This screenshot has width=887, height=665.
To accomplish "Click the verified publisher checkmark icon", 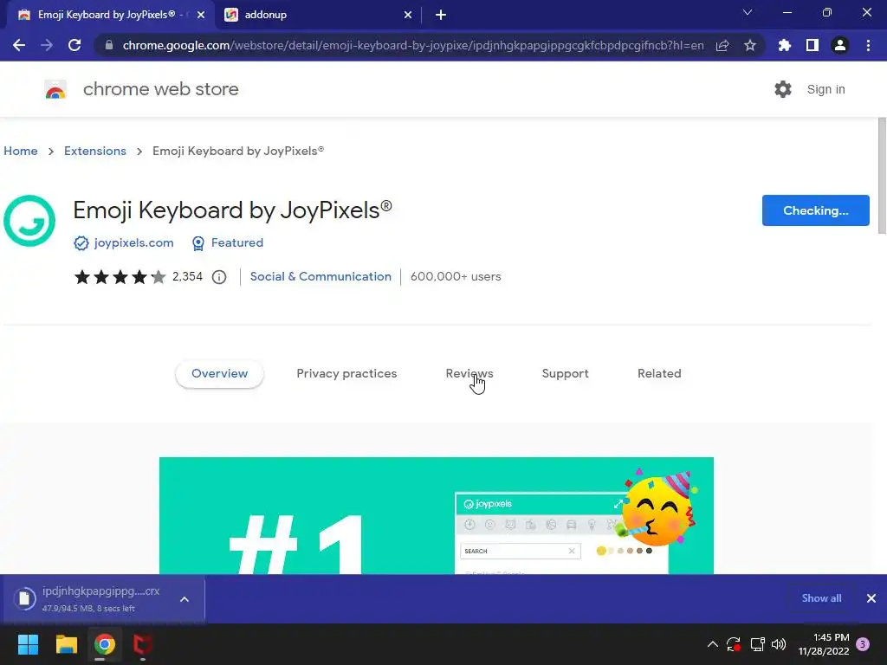I will [x=81, y=243].
